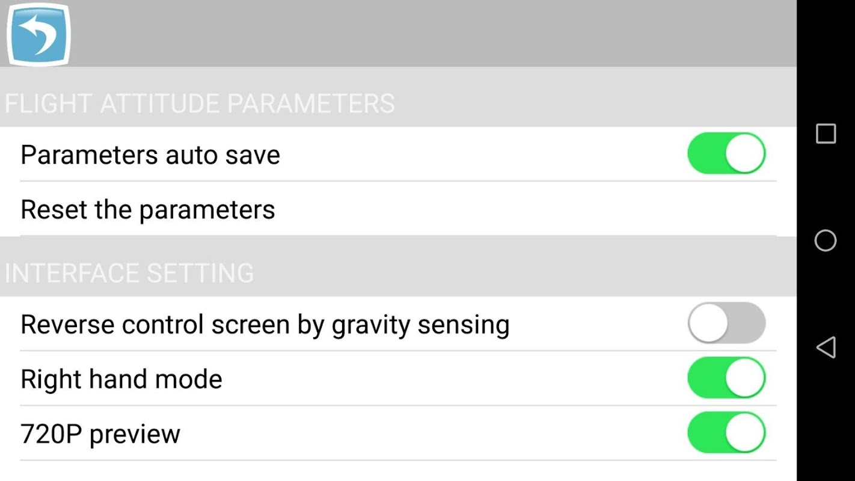The height and width of the screenshot is (481, 855).
Task: Turn off the Right hand mode switch
Action: (726, 378)
